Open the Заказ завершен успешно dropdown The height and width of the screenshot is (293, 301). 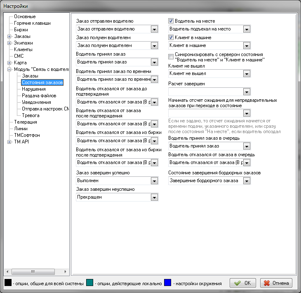[154, 180]
